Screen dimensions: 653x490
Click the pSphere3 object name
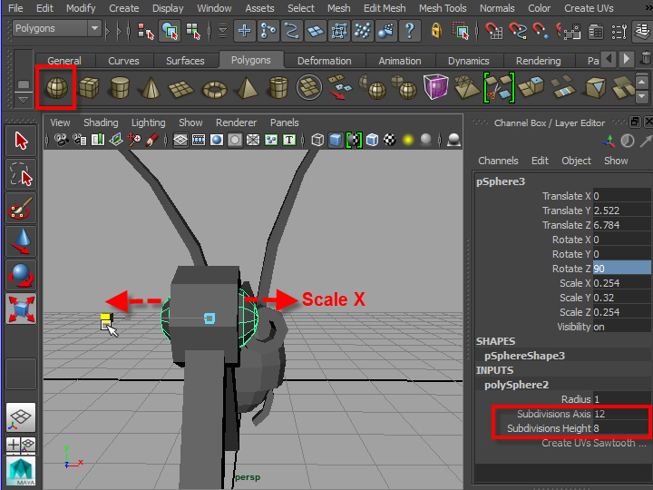tap(501, 181)
